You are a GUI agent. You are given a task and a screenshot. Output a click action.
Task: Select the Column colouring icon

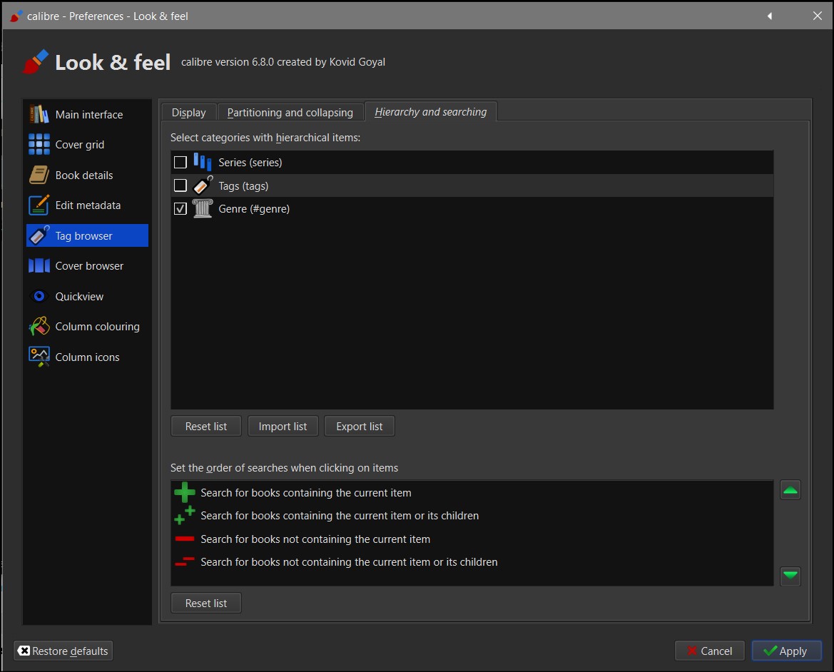(39, 327)
